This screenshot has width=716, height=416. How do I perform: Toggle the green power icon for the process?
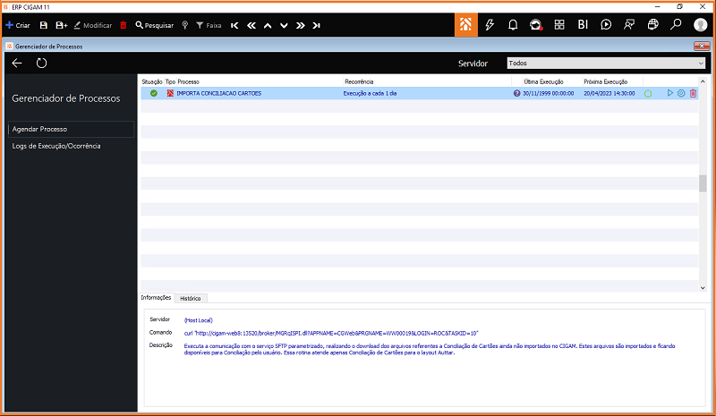click(648, 93)
